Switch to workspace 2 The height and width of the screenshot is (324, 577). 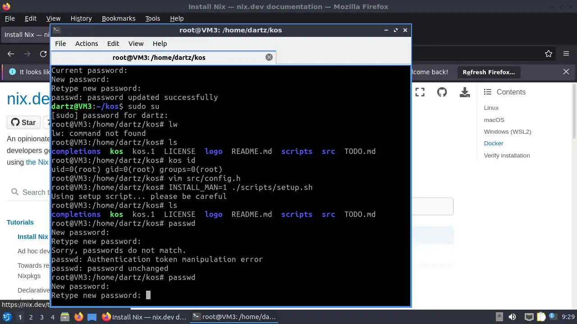(31, 317)
